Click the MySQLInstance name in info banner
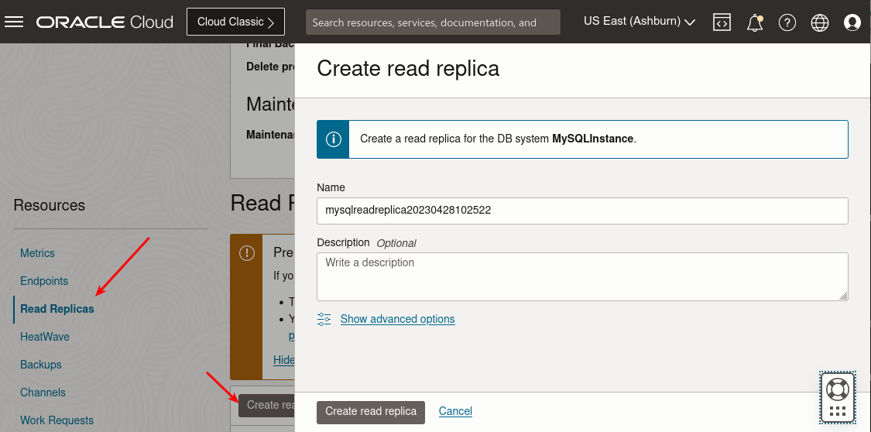Image resolution: width=871 pixels, height=432 pixels. pos(593,139)
